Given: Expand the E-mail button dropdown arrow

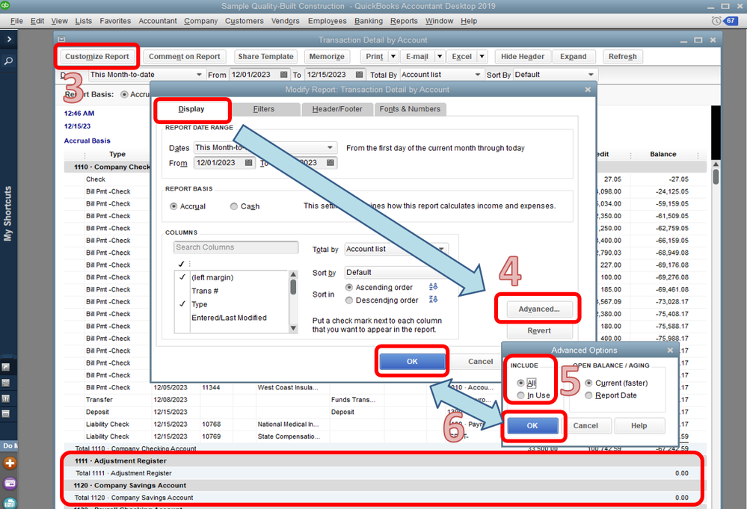Looking at the screenshot, I should click(x=440, y=57).
